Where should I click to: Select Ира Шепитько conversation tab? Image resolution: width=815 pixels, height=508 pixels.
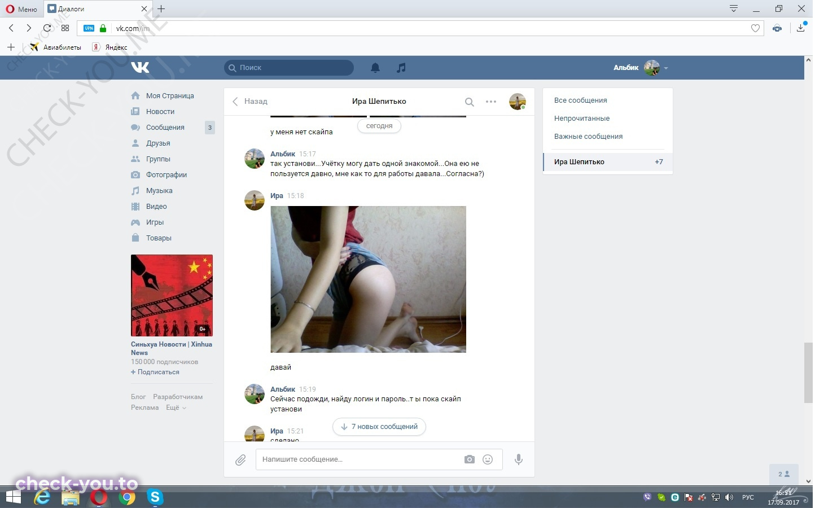(x=607, y=162)
